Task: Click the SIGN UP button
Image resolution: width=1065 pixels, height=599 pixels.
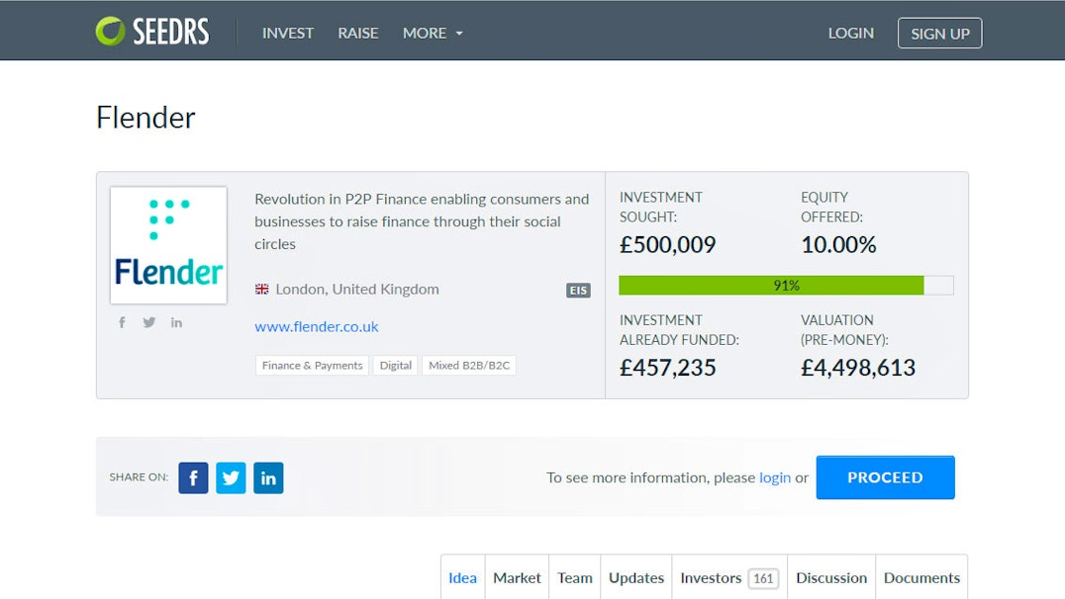Action: [939, 34]
